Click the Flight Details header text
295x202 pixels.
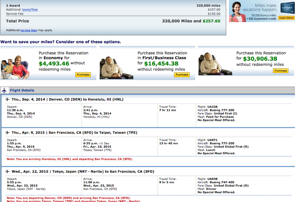tap(22, 90)
